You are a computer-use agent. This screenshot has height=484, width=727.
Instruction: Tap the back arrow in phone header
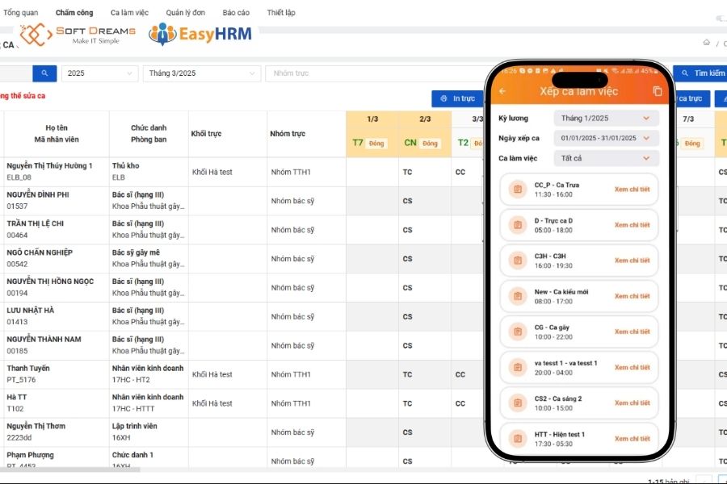[502, 91]
